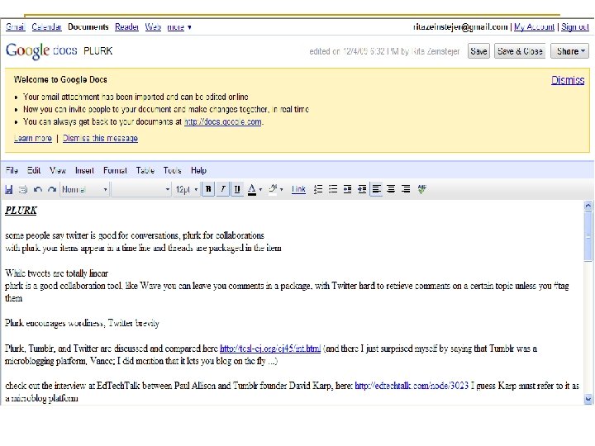Image resolution: width=595 pixels, height=446 pixels.
Task: Redo the last undone edit
Action: pos(52,189)
